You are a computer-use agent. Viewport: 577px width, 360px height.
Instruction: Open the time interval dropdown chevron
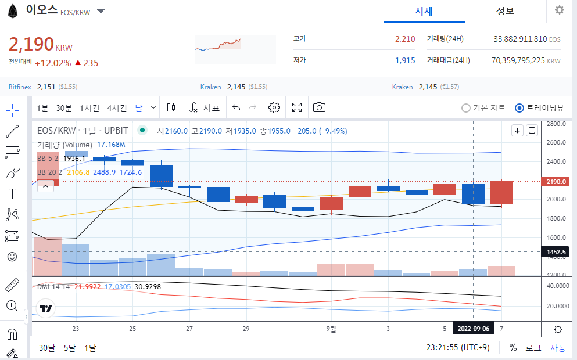[153, 108]
